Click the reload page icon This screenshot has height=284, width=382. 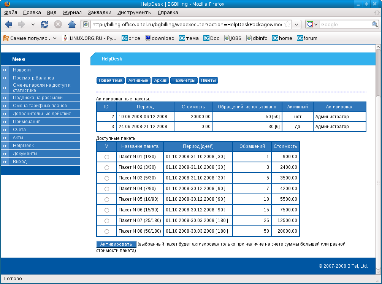tap(45, 24)
